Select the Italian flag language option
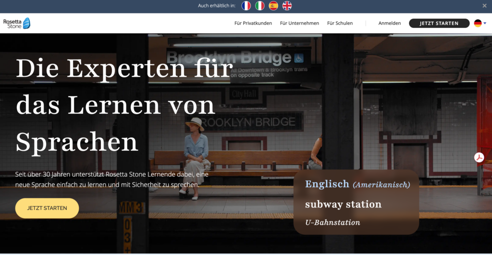The height and width of the screenshot is (255, 492). click(260, 6)
